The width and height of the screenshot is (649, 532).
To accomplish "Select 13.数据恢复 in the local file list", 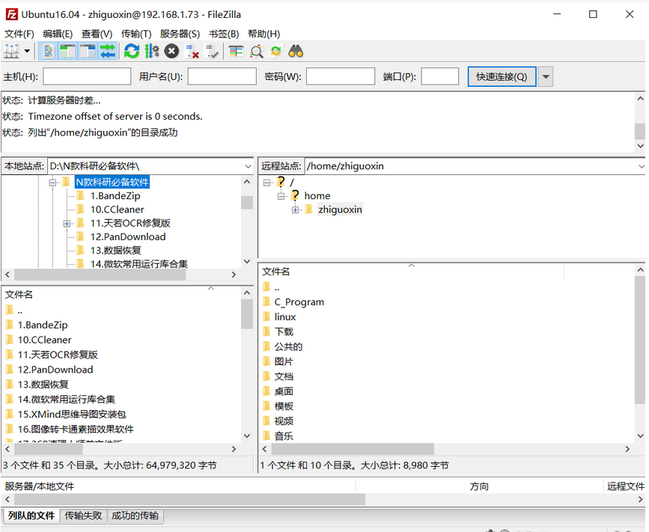I will click(x=43, y=385).
